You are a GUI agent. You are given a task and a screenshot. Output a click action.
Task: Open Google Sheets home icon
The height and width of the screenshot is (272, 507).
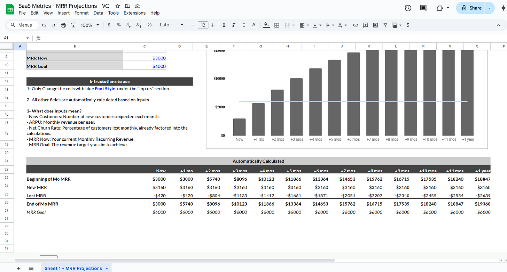[9, 9]
